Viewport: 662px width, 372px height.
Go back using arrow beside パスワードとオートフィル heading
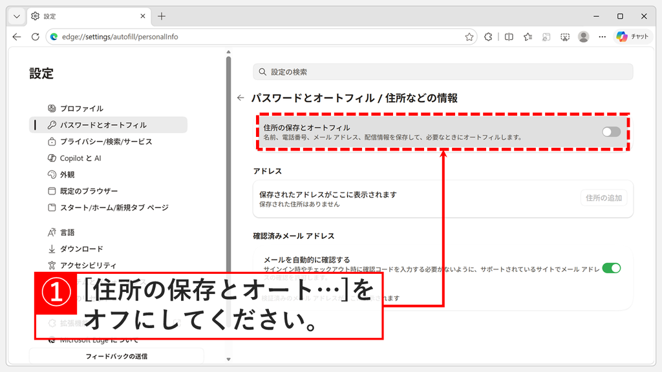click(x=240, y=98)
